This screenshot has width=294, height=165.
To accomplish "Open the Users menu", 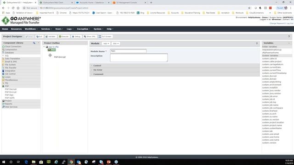I will 59,29.
